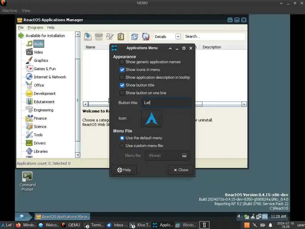The width and height of the screenshot is (305, 229).
Task: Enable Show application description in tooltip
Action: point(122,78)
